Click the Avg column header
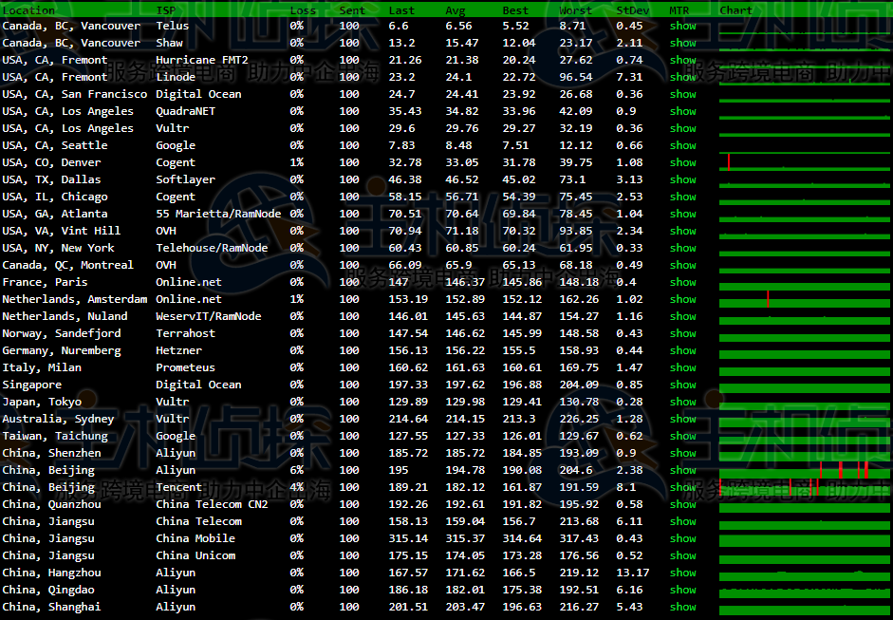 [456, 10]
